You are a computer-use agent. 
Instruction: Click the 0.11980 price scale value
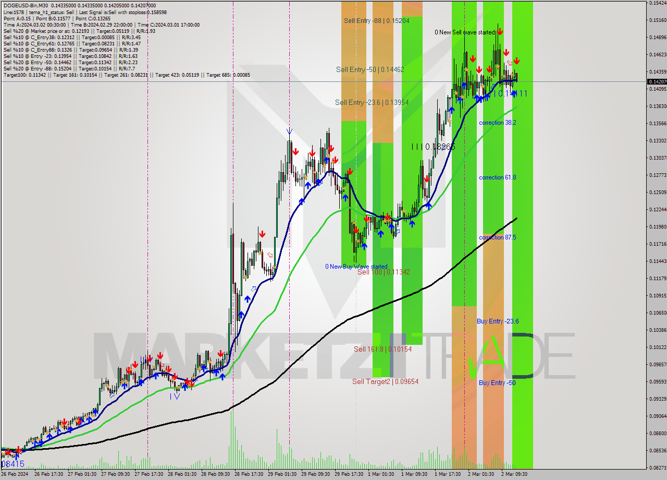(x=658, y=227)
